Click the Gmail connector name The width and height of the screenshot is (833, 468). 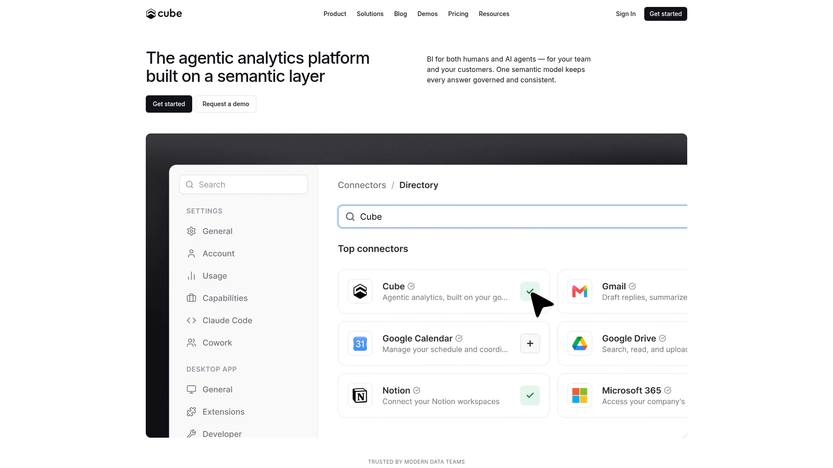[614, 286]
